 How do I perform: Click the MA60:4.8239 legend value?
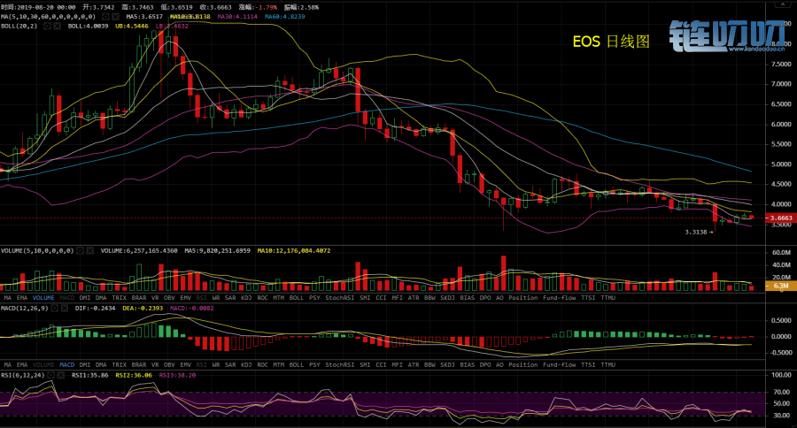[x=285, y=17]
